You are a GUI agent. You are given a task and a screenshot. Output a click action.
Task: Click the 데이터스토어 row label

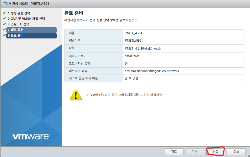click(x=78, y=56)
